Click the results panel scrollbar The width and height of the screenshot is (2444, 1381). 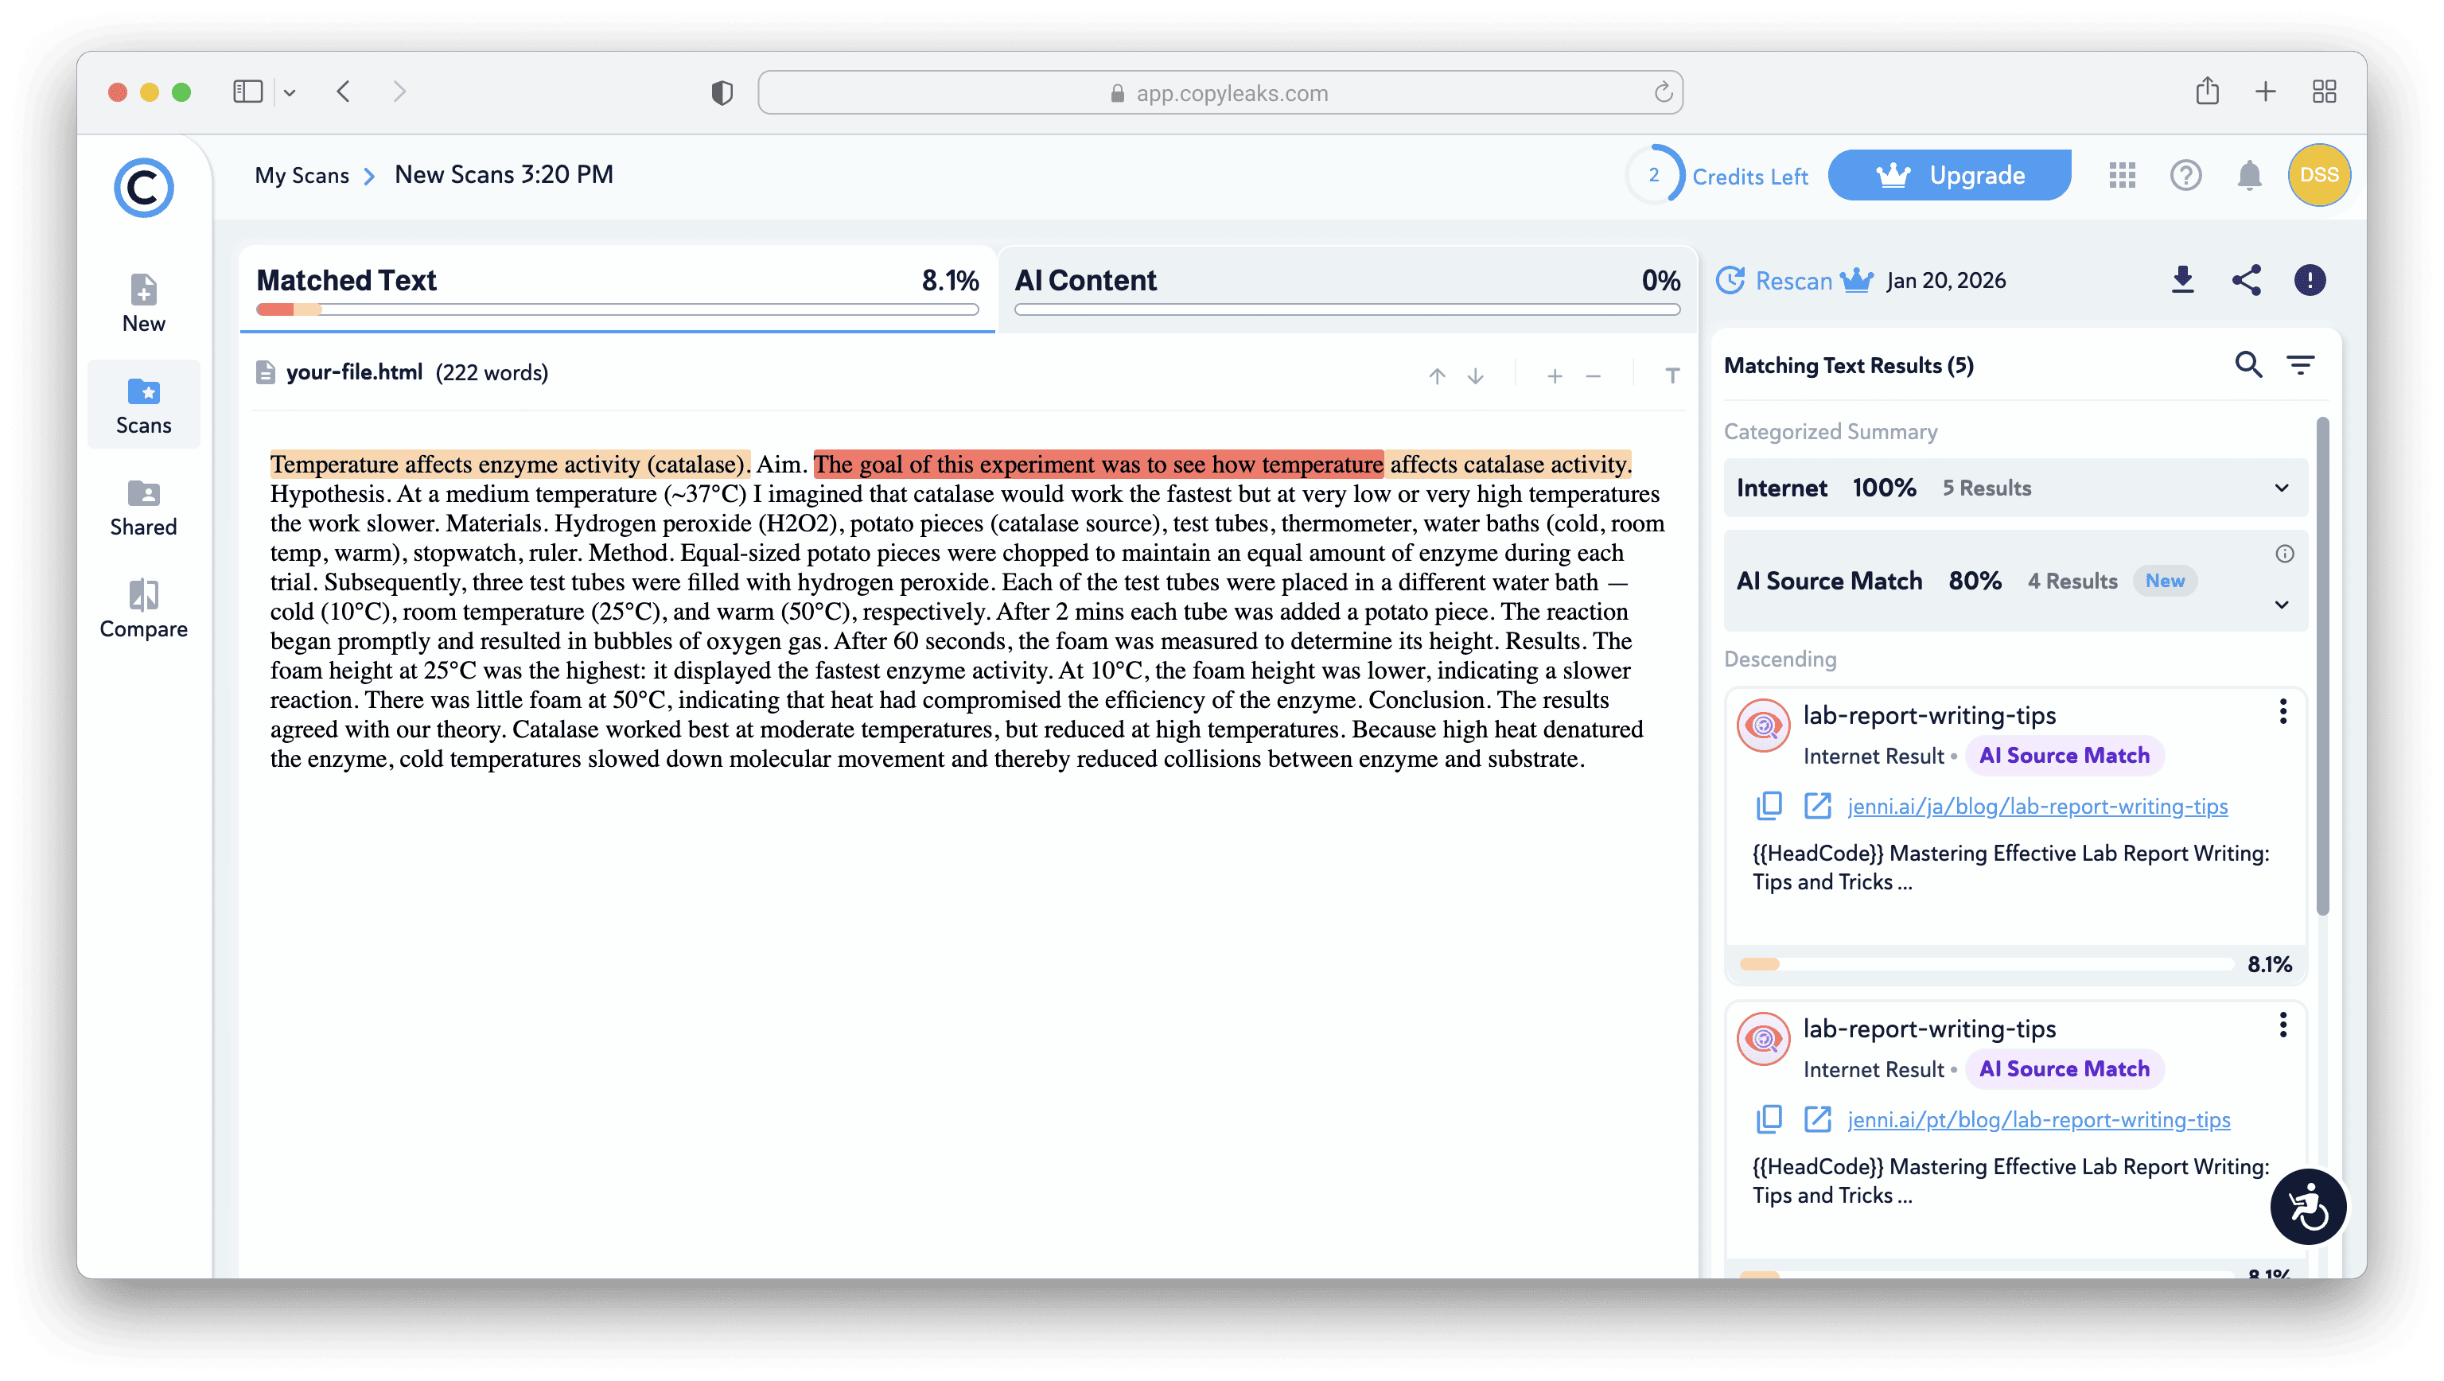2321,664
